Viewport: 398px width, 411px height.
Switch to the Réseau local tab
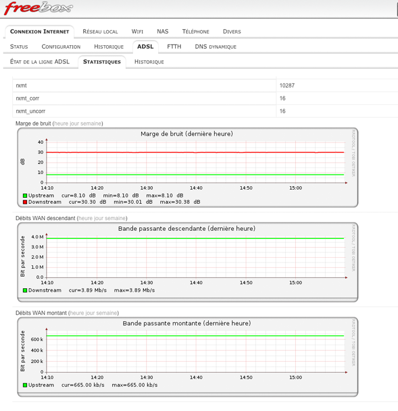[101, 32]
